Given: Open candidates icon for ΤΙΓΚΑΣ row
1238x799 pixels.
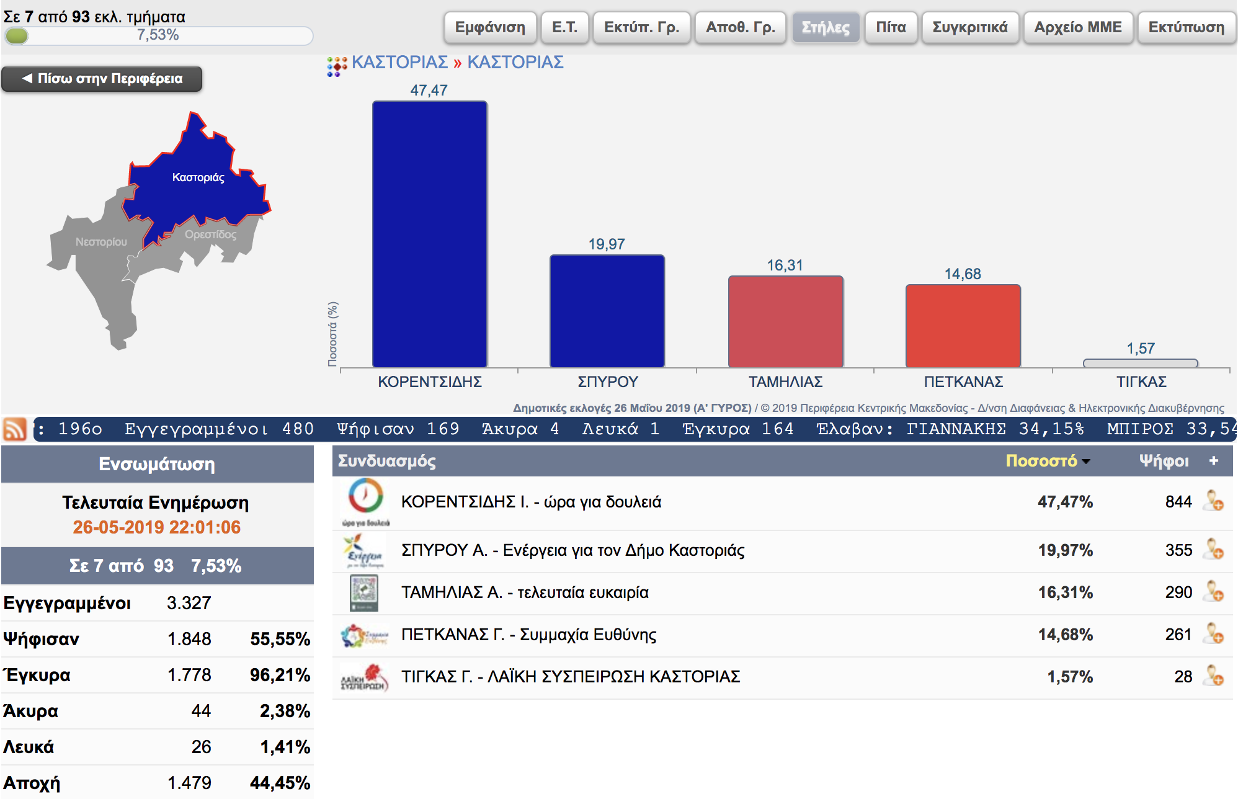Looking at the screenshot, I should (x=1213, y=676).
